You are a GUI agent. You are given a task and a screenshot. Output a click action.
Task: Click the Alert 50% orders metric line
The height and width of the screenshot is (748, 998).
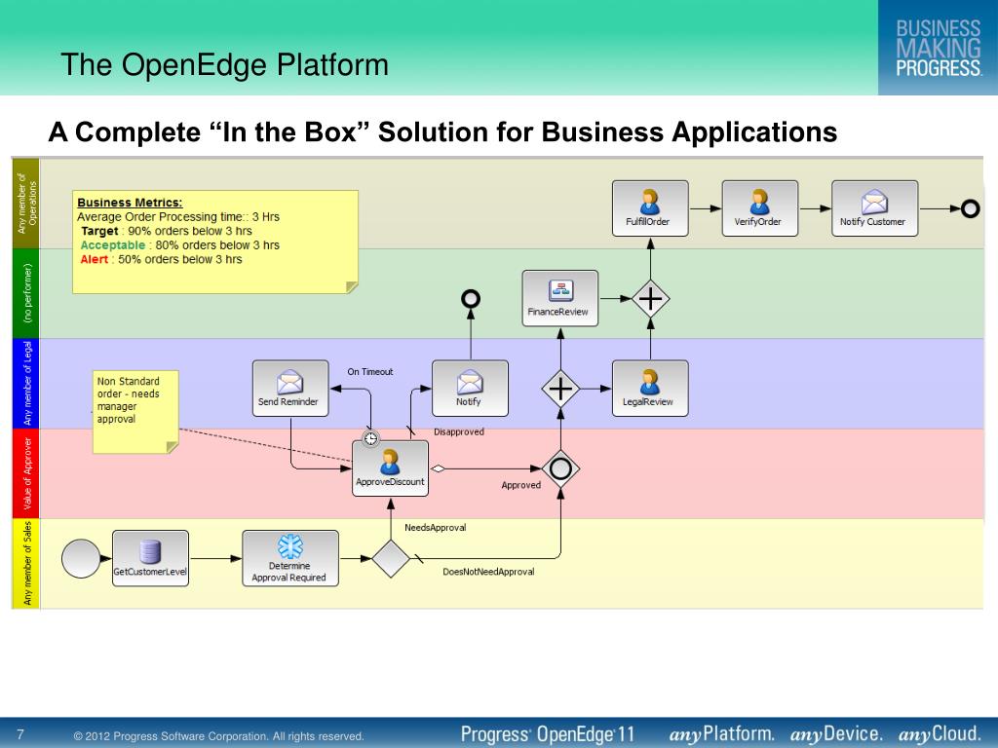[x=161, y=259]
